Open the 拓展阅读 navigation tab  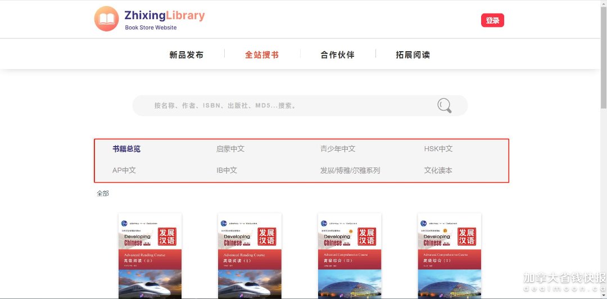coord(413,55)
